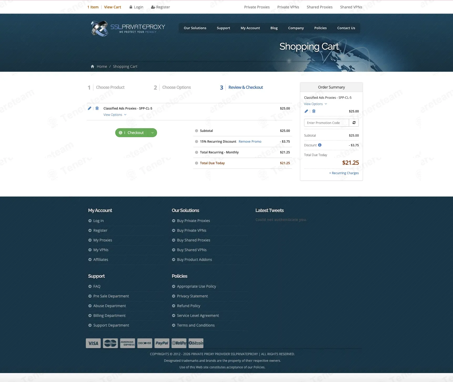Go to step 1 Choose Product
This screenshot has height=382, width=453.
click(x=106, y=87)
